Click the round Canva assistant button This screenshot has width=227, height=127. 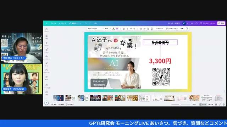[x=46, y=103]
